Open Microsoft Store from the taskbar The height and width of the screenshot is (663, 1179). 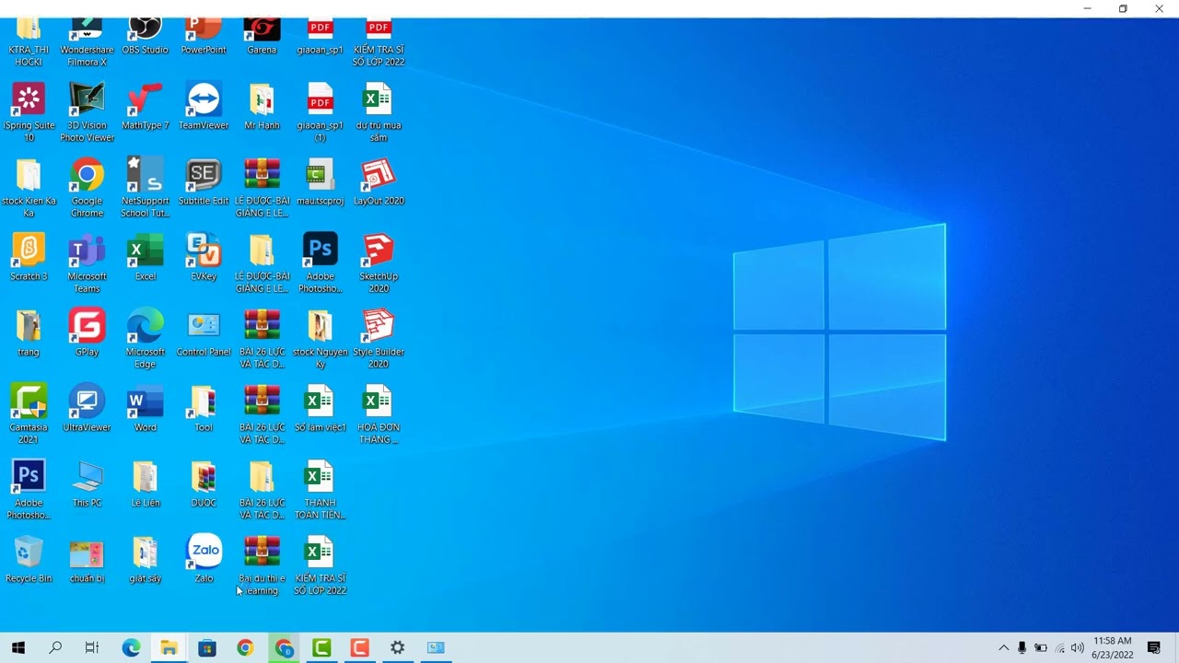206,647
